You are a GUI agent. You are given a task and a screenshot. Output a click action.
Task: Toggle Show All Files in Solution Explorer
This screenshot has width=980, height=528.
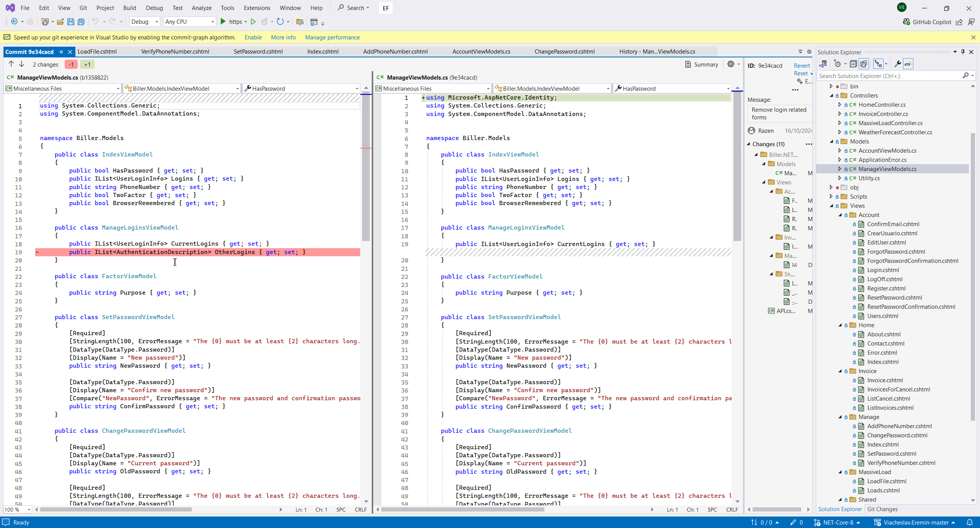(864, 64)
